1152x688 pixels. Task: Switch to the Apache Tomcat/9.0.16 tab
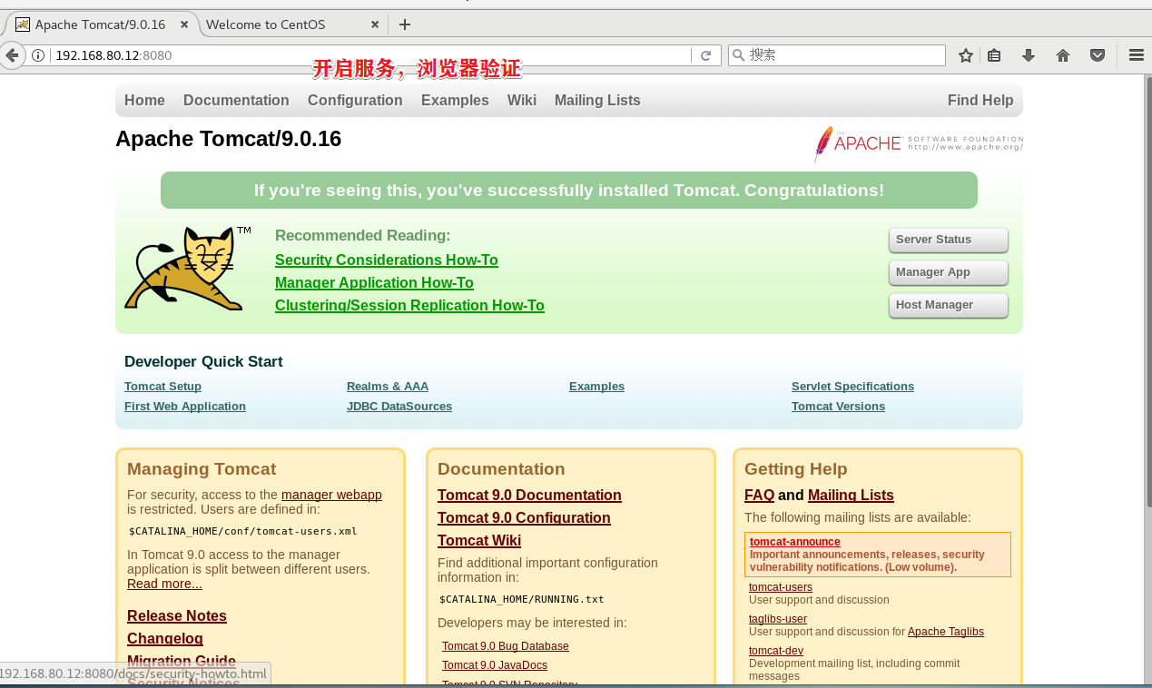(x=100, y=25)
